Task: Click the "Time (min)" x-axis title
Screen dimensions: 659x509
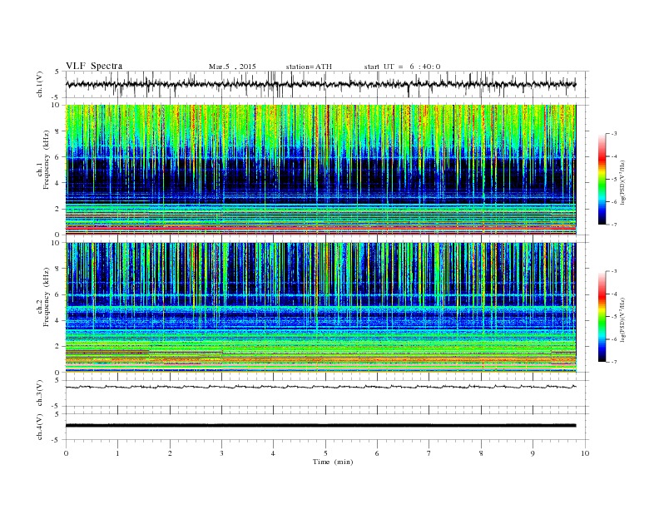Action: pyautogui.click(x=333, y=462)
